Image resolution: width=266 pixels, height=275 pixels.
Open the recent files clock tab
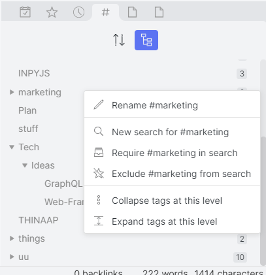pos(78,12)
